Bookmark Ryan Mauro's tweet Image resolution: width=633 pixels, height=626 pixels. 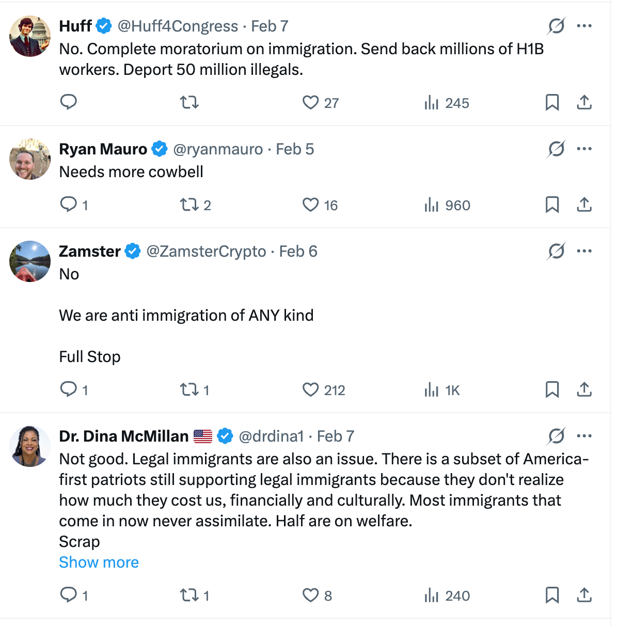point(552,205)
